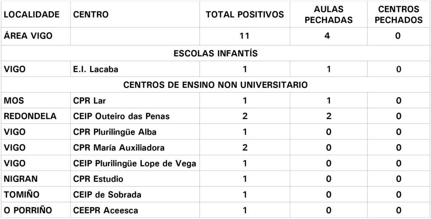This screenshot has height=219, width=431.
Task: Click the CENTRO column header
Action: pos(91,15)
